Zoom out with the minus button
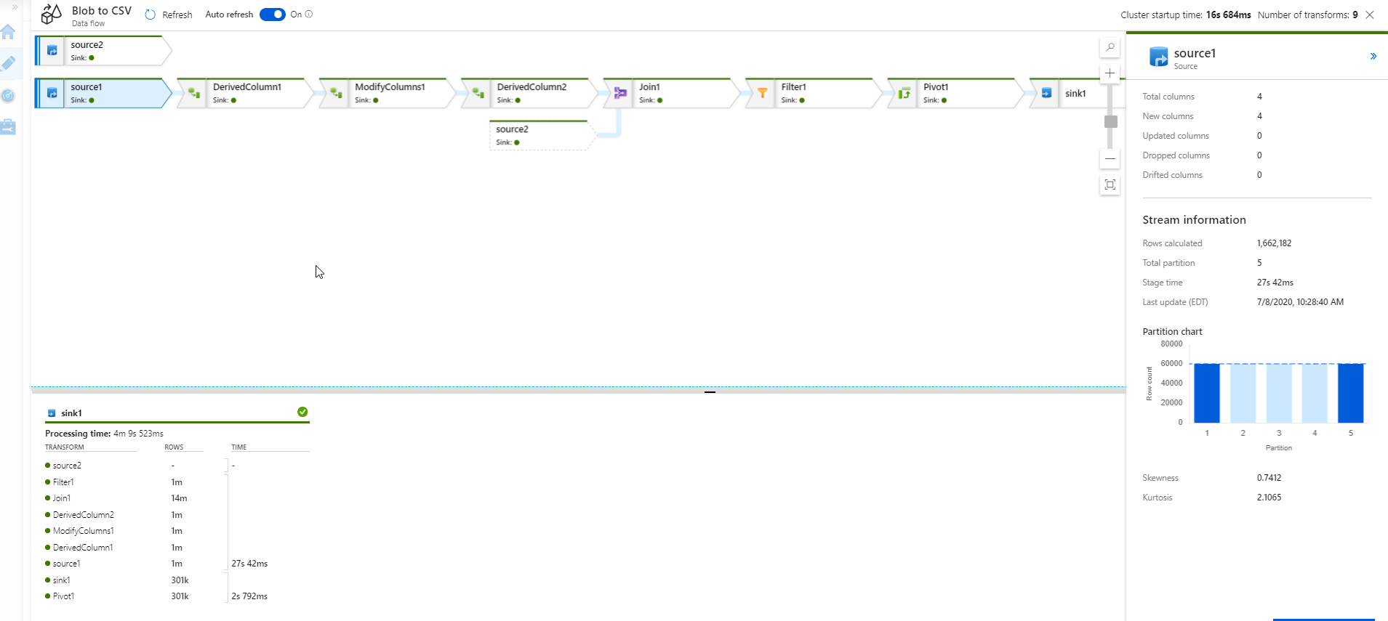This screenshot has width=1388, height=621. click(1110, 158)
